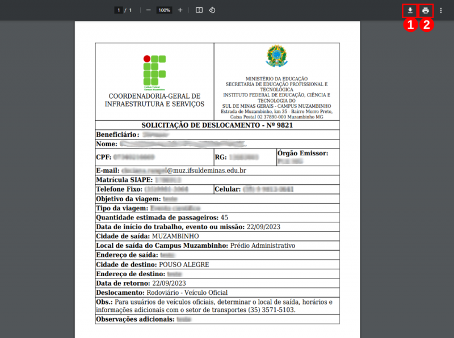Screen dimensions: 454x338
Task: Click the 'Beneficiário:' label
Action: point(117,134)
